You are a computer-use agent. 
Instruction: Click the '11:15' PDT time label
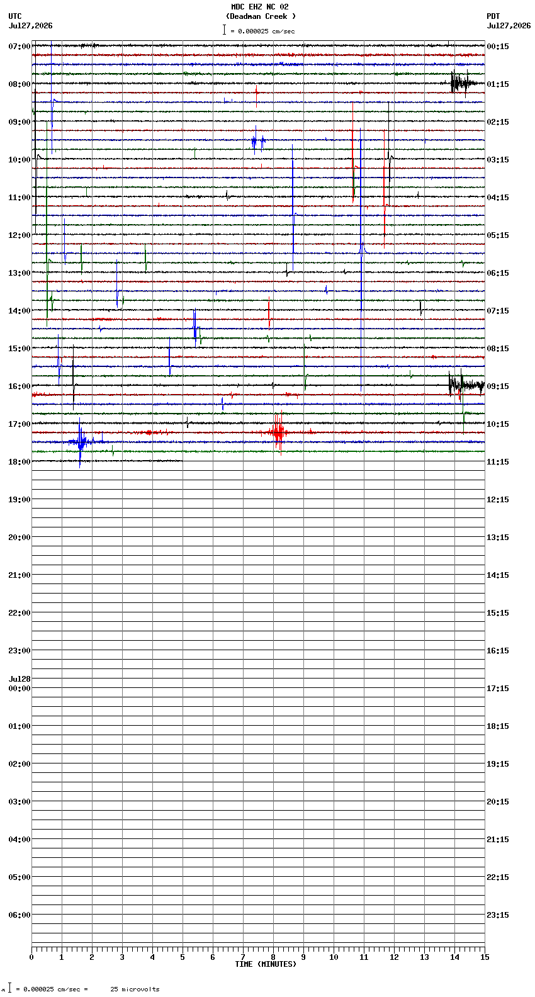pyautogui.click(x=498, y=462)
